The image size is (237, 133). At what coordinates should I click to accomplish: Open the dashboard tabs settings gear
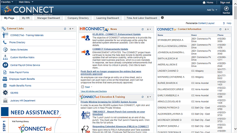pyautogui.click(x=162, y=18)
